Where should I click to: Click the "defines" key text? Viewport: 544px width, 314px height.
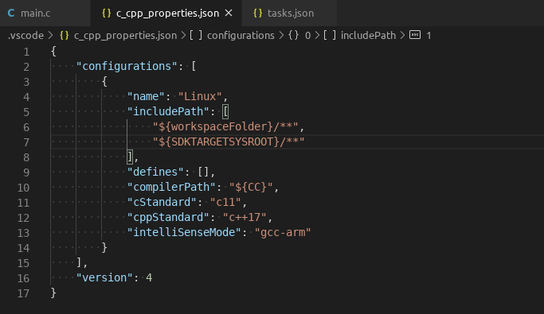pos(155,172)
